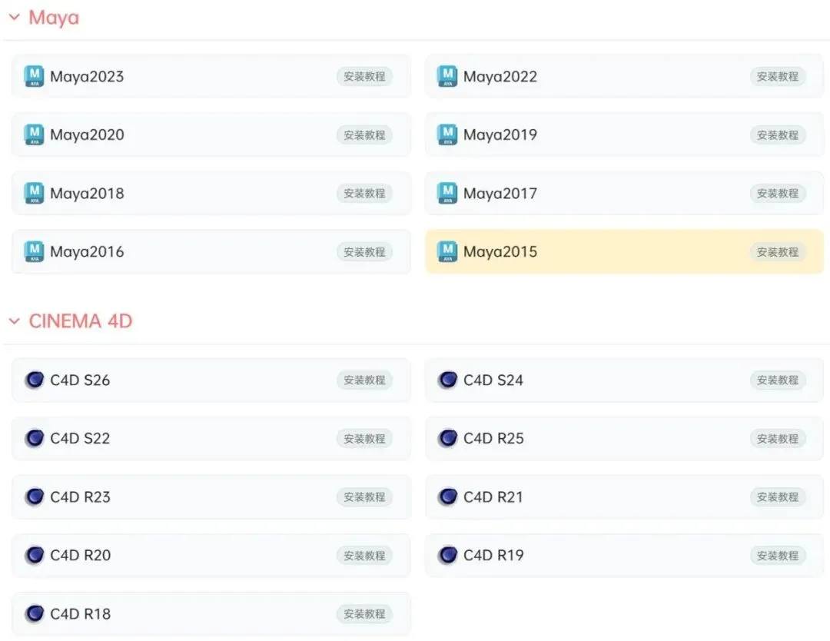
Task: Open 安装教程 for Maya2015
Action: point(778,252)
